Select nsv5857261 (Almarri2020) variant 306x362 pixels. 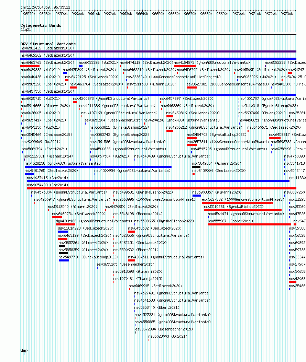[x=83, y=243]
